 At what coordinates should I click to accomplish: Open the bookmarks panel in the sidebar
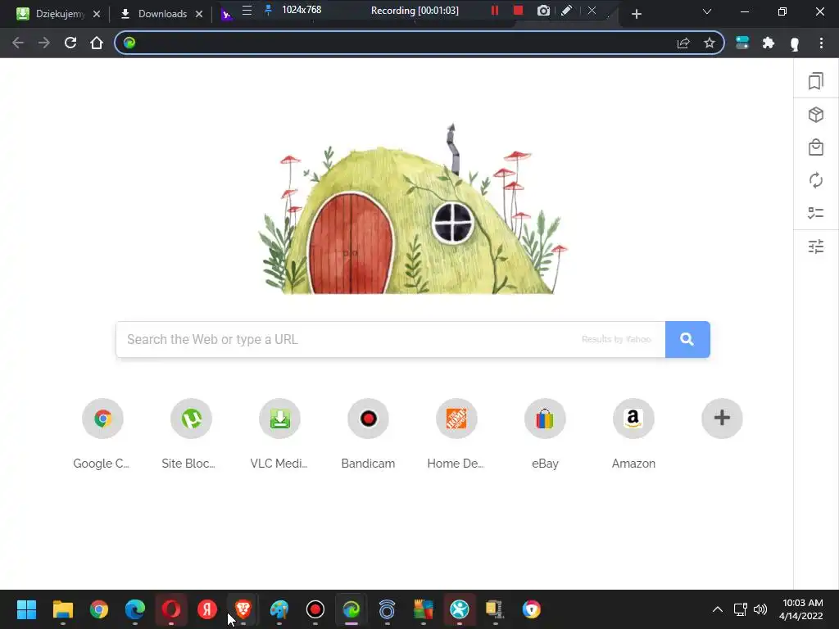tap(815, 81)
